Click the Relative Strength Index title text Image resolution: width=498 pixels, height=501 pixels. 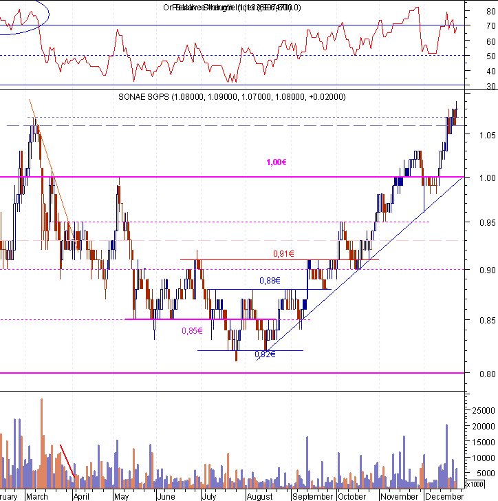click(x=232, y=8)
